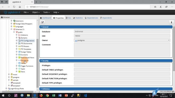This screenshot has width=175, height=98.
Task: Open the File menu
Action: click(26, 12)
